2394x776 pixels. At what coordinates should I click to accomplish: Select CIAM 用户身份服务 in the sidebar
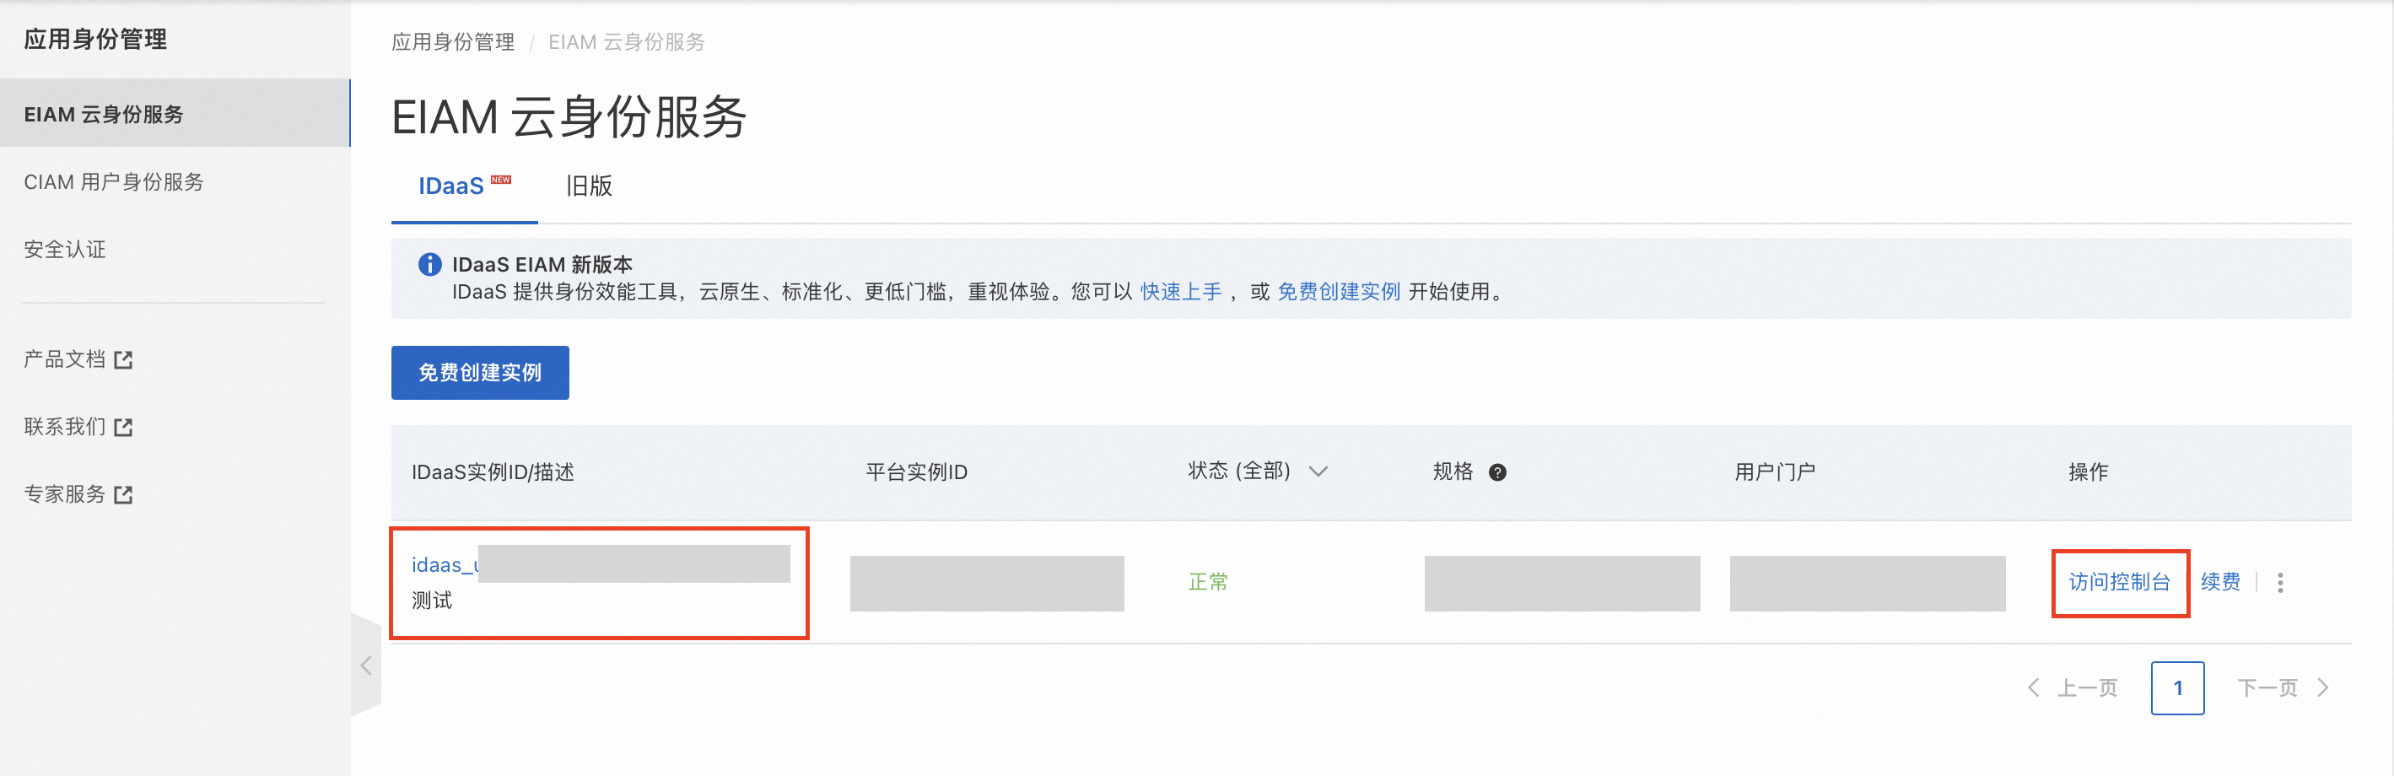[113, 182]
